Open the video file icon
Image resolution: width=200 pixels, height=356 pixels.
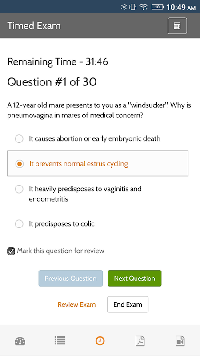point(180,341)
